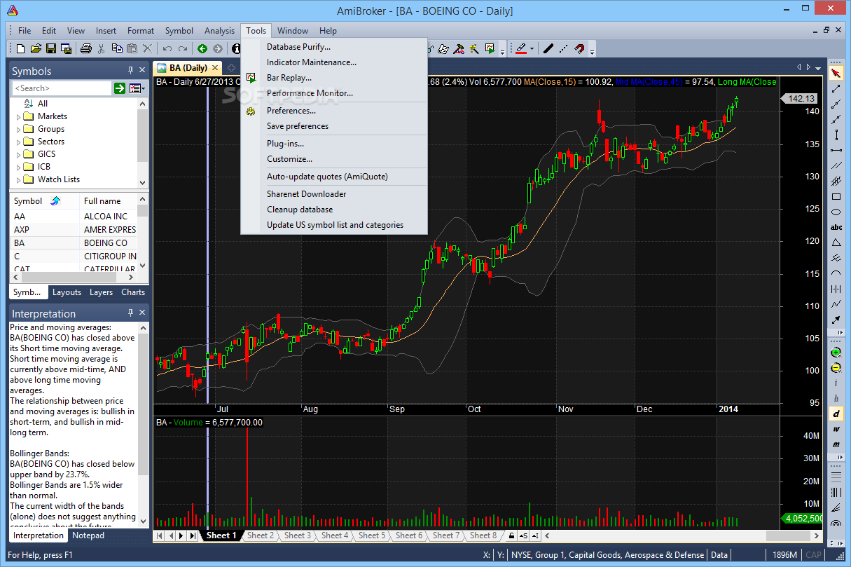Select the Trend line drawing tool
This screenshot has width=851, height=567.
tap(836, 89)
